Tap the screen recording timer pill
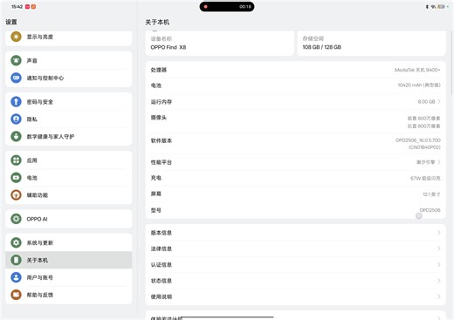Viewport: 454px width, 320px height. click(x=227, y=6)
